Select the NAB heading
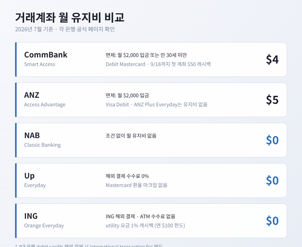Viewport: 302px width, 247px height. coord(32,135)
